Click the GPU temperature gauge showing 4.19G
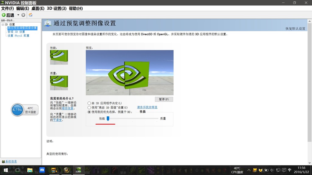This screenshot has height=175, width=312. (17, 110)
